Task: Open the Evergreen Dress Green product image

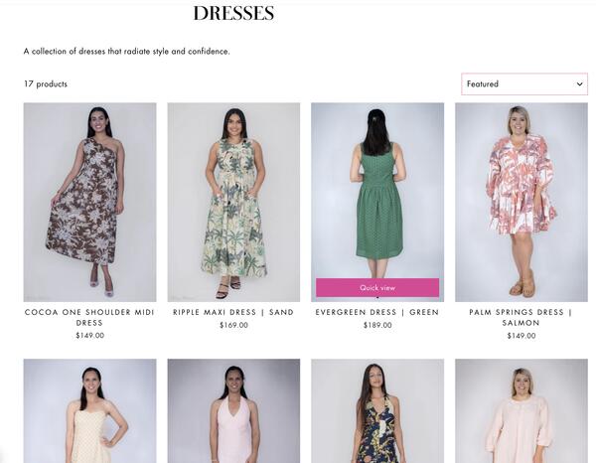Action: pos(377,190)
